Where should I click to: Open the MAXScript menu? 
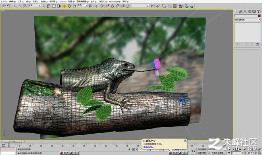[x=114, y=2]
